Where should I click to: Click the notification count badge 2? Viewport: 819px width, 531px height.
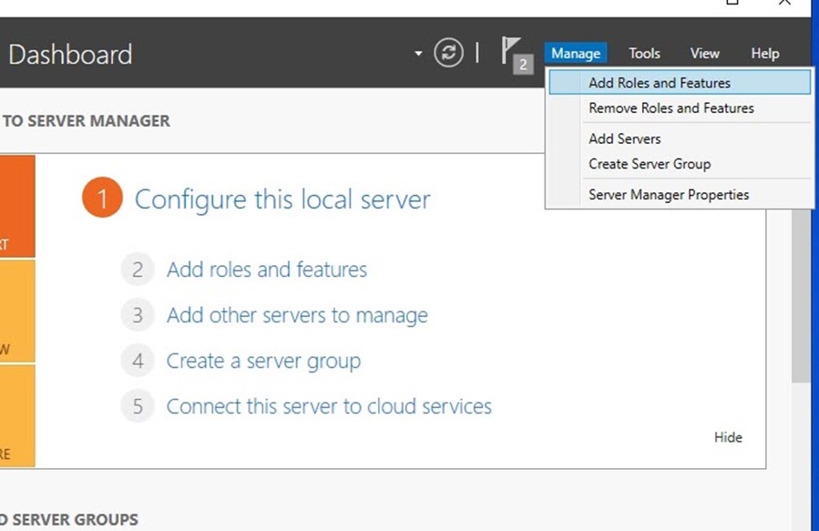pos(523,65)
